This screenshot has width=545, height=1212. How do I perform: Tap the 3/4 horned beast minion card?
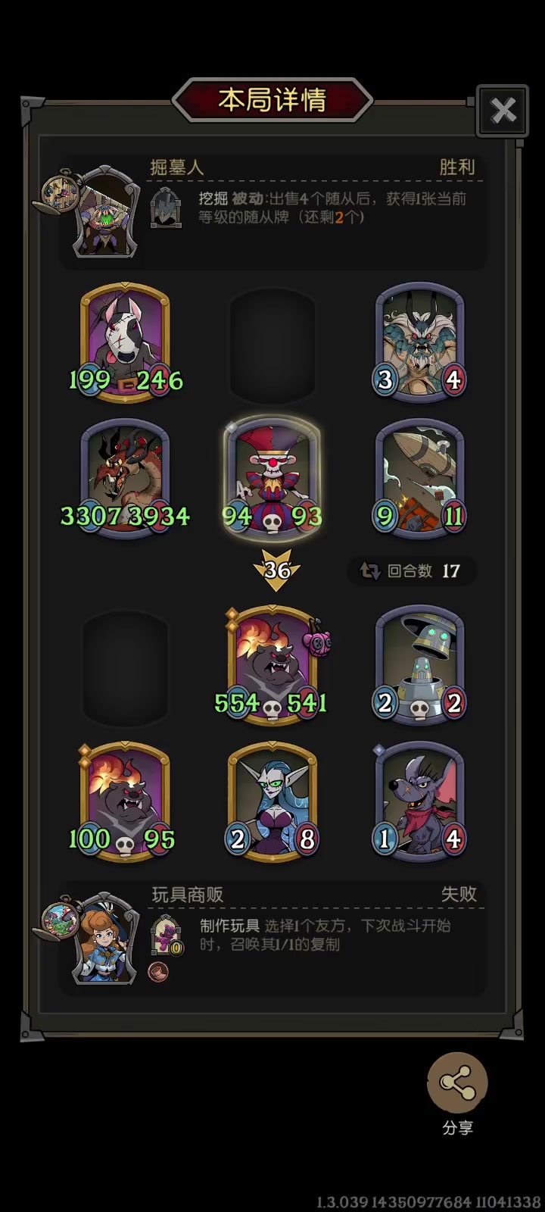[x=420, y=342]
